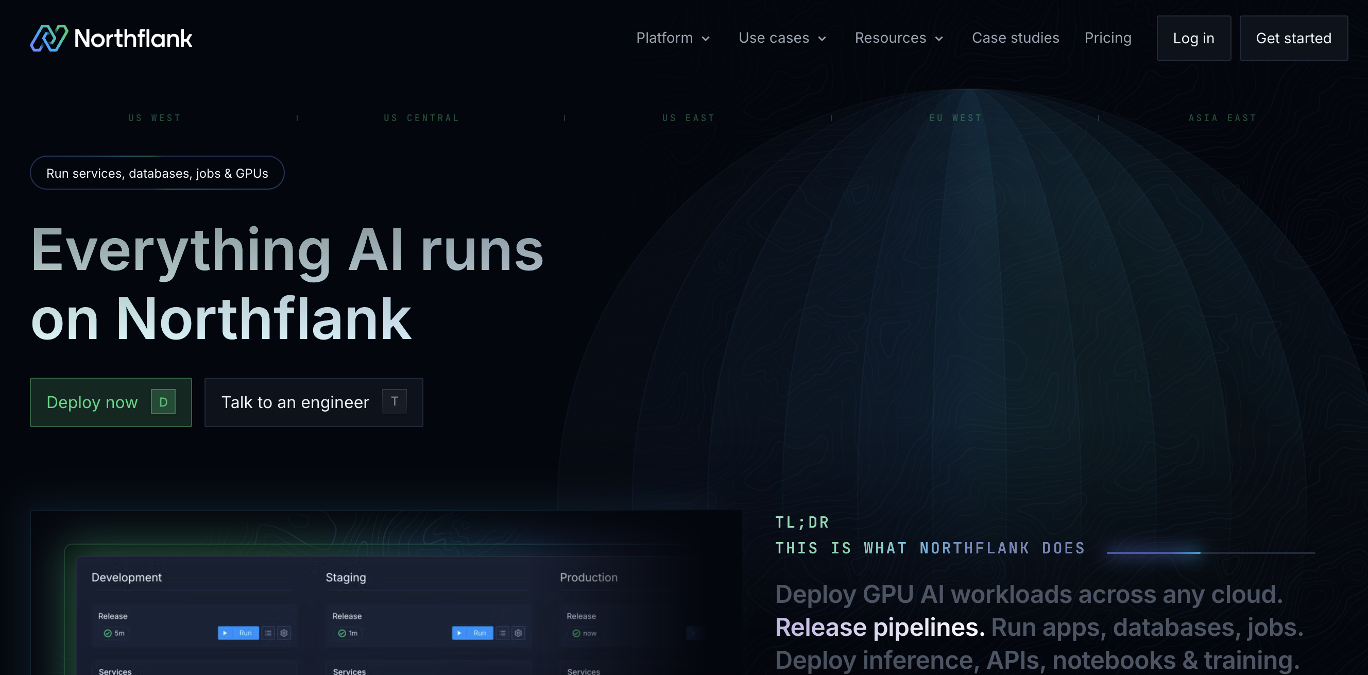
Task: Click the list icon beside Staging Run button
Action: tap(503, 634)
